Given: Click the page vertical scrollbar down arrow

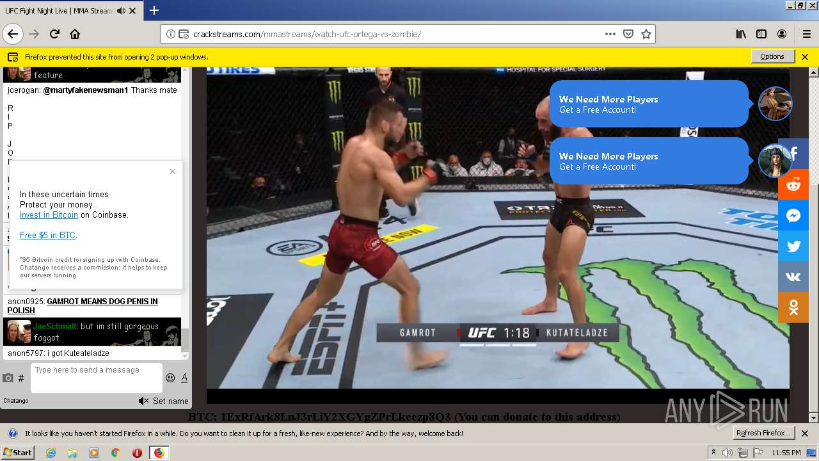Looking at the screenshot, I should 814,418.
